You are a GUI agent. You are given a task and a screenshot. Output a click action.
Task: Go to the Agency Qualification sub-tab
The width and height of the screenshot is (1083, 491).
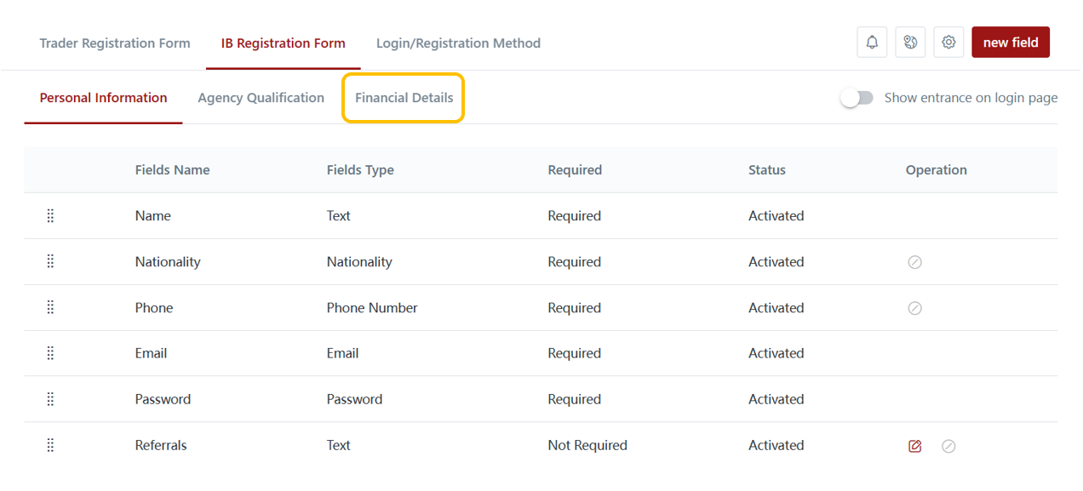tap(261, 98)
